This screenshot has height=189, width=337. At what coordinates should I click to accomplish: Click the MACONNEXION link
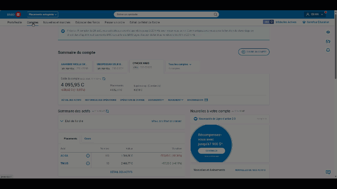pyautogui.click(x=195, y=100)
